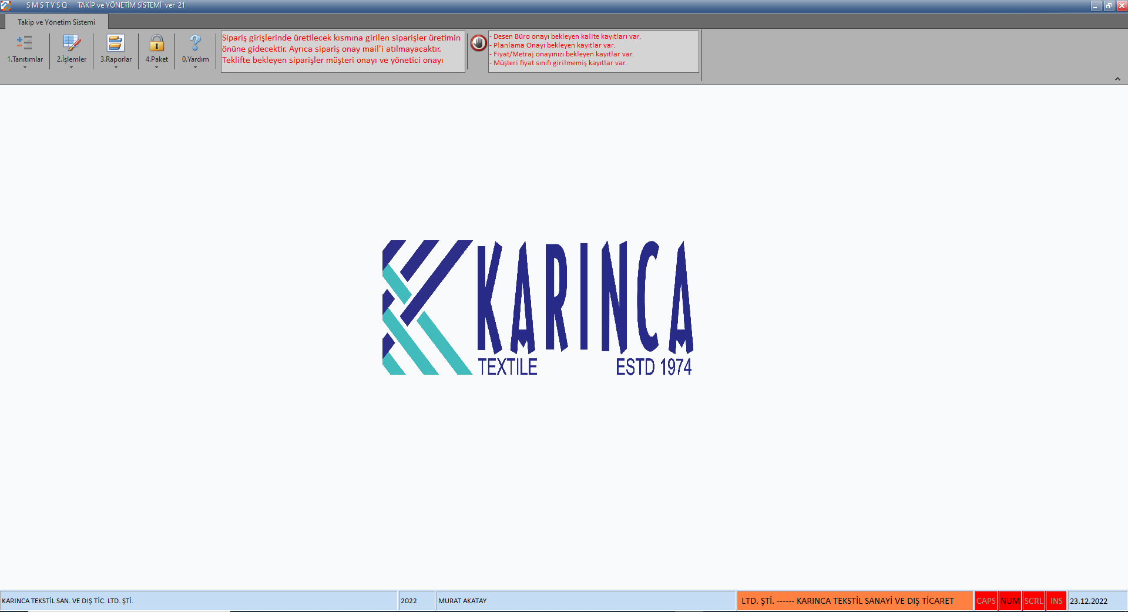Click the Karinca Textile logo image
The height and width of the screenshot is (612, 1128).
click(x=538, y=308)
